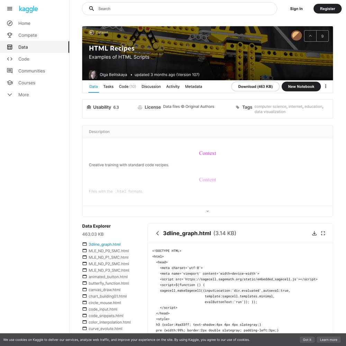Click the data visualization tag

[x=270, y=112]
